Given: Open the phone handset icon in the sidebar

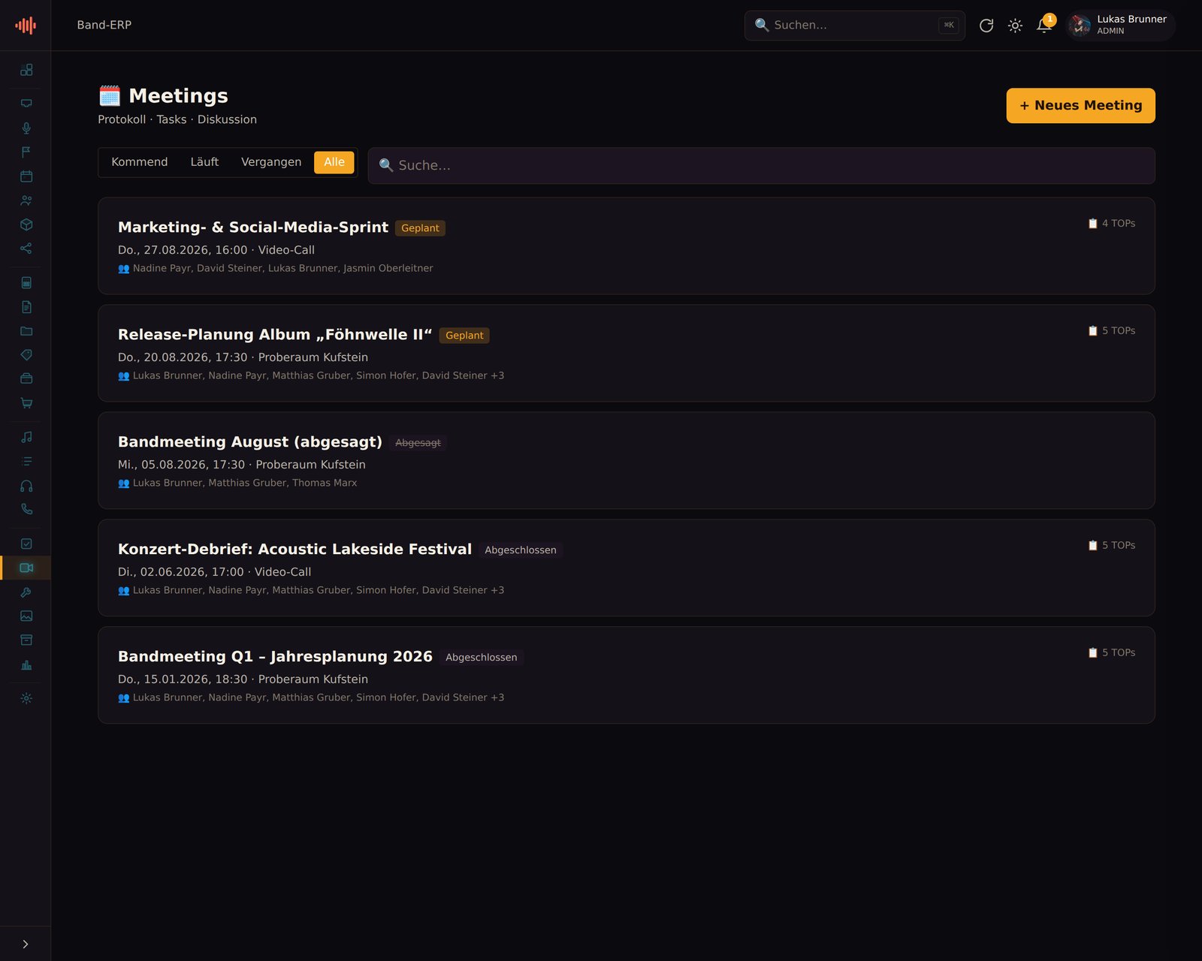Looking at the screenshot, I should click(x=26, y=509).
